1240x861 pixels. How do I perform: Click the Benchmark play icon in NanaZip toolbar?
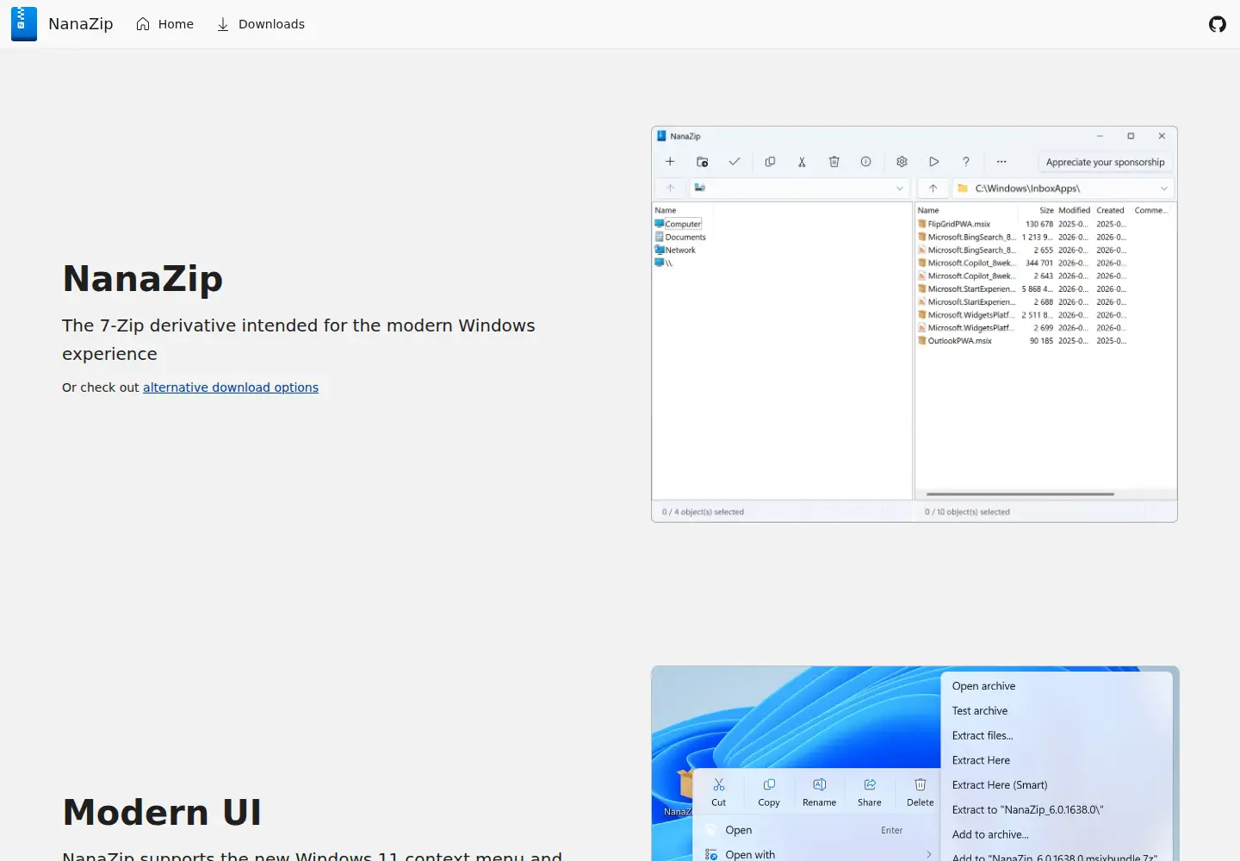(934, 162)
